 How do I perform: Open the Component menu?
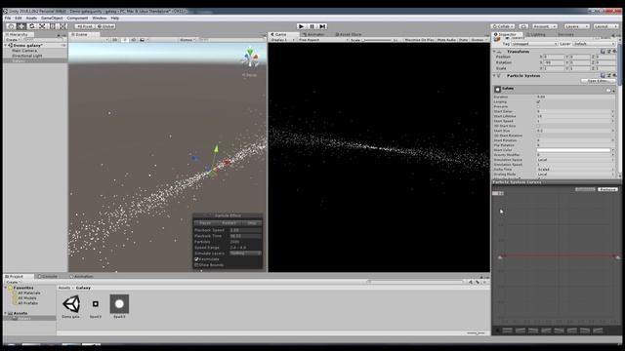[x=77, y=18]
